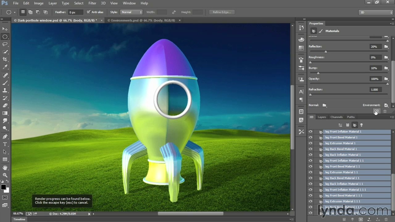Viewport: 395px width, 222px height.
Task: Hide leg Front Inflation Material 1
Action: tap(310, 132)
